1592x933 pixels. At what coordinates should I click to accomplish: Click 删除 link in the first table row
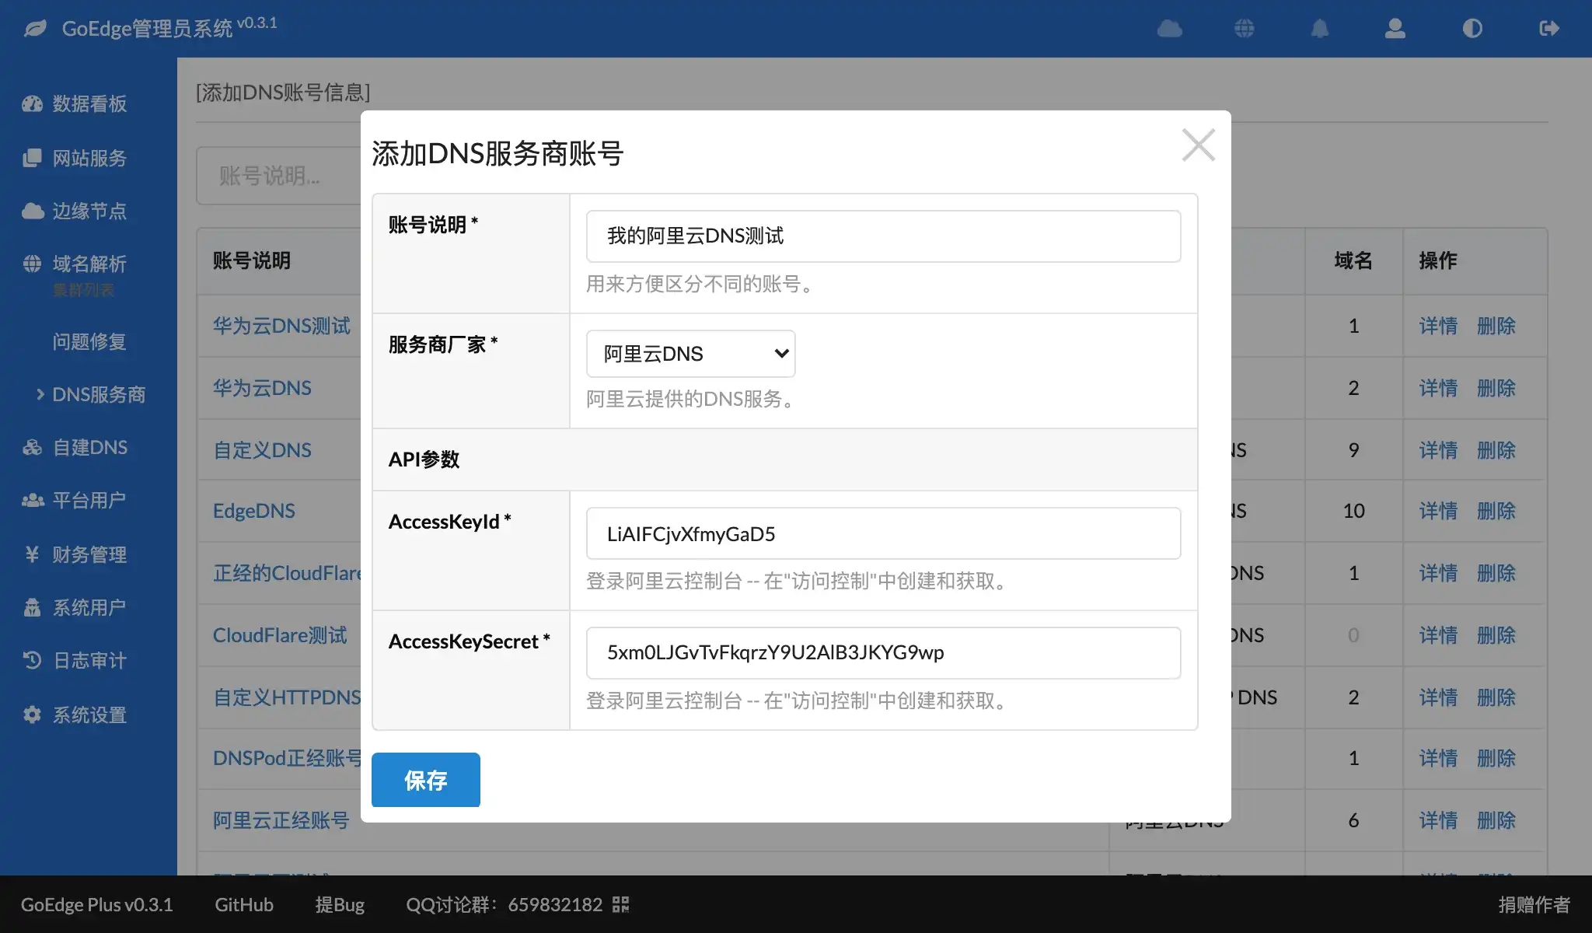[1496, 326]
